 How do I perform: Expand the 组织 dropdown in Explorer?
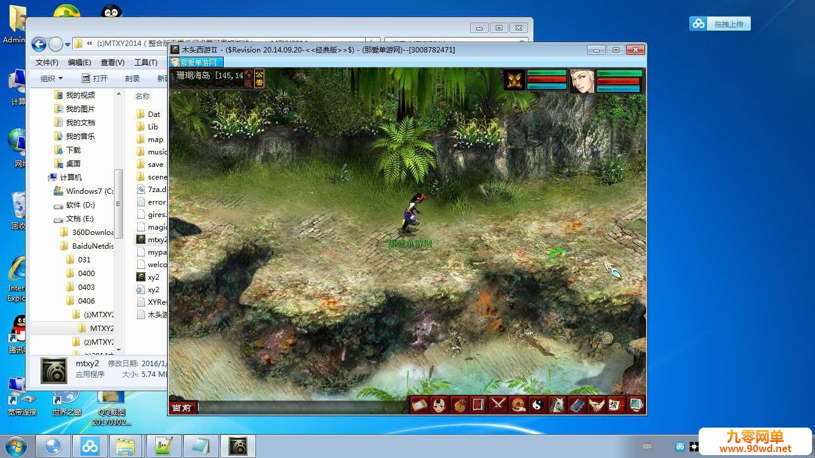pos(51,78)
